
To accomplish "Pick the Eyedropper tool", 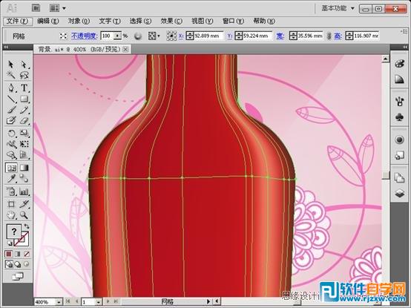I will pyautogui.click(x=11, y=179).
